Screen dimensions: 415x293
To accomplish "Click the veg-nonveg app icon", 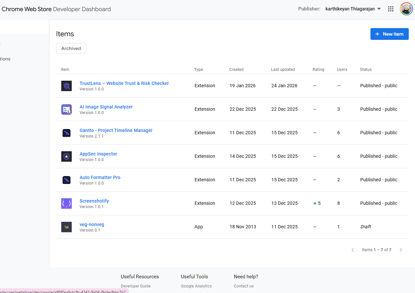I will pos(66,227).
